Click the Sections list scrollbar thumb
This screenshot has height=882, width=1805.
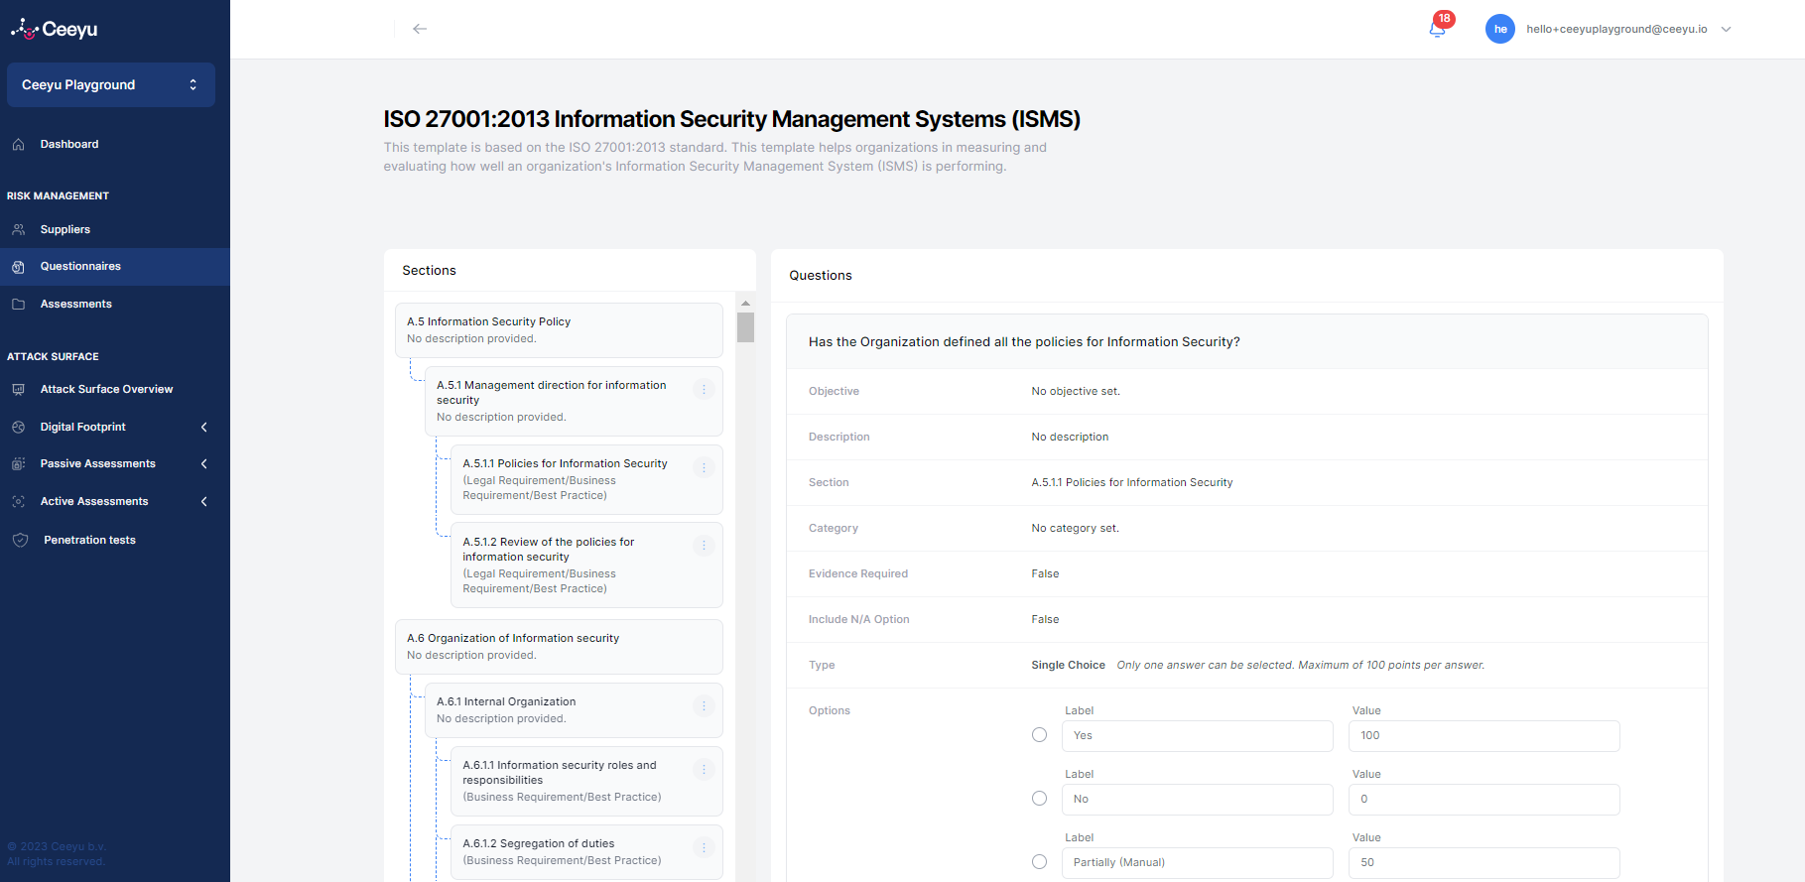[745, 326]
